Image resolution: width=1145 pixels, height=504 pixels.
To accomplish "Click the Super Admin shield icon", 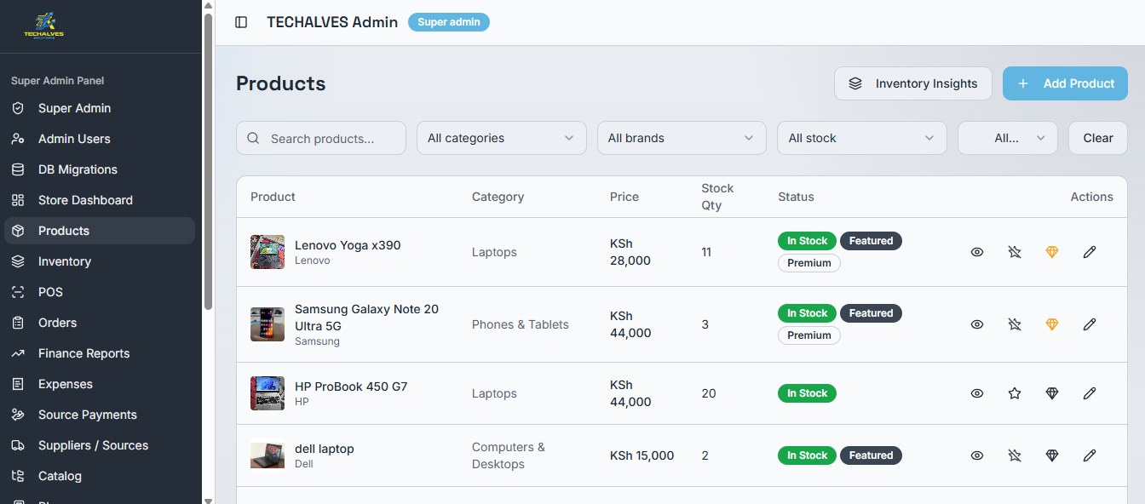I will pyautogui.click(x=18, y=108).
